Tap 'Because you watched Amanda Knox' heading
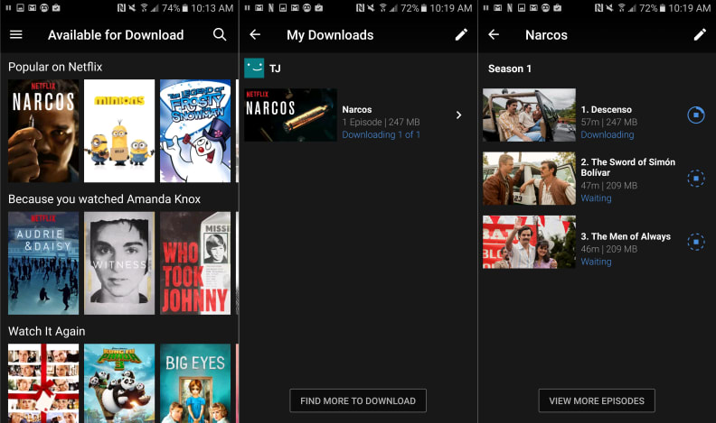Screen dimensions: 716x423 click(x=104, y=199)
